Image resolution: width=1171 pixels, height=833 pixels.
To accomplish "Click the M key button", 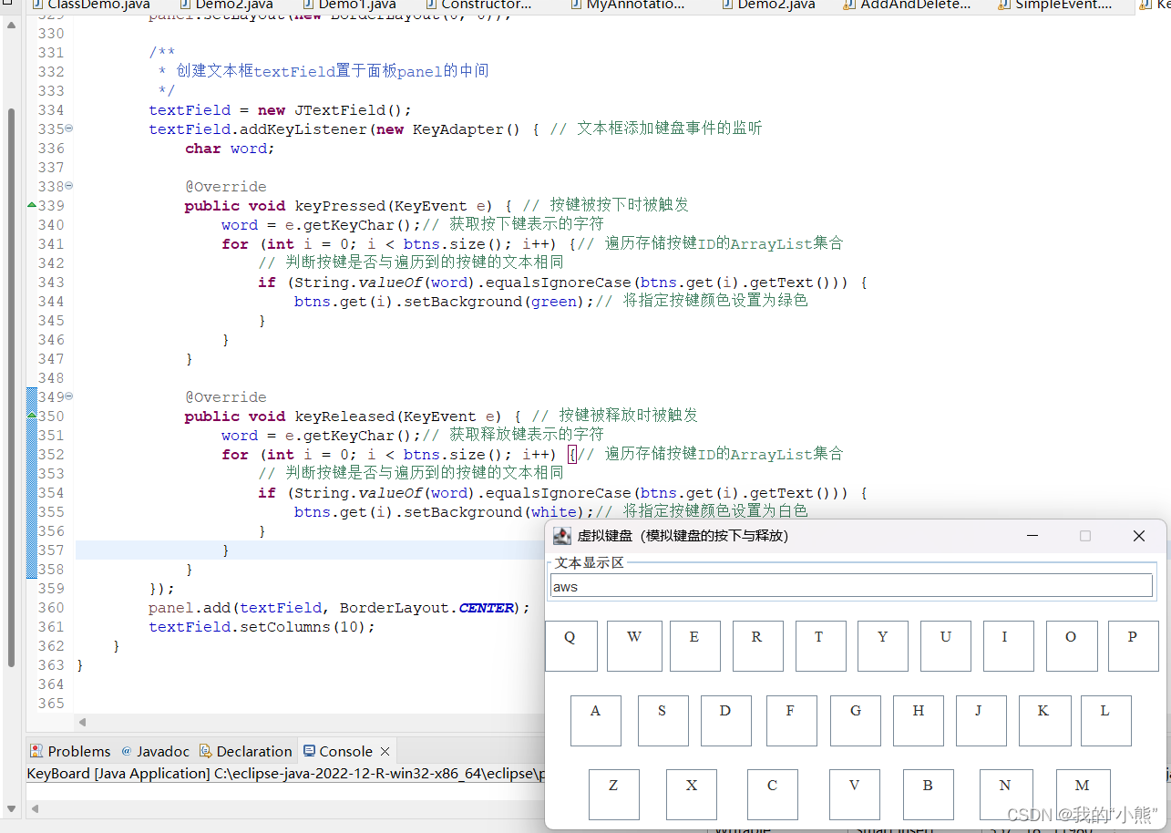I will click(x=1083, y=795).
